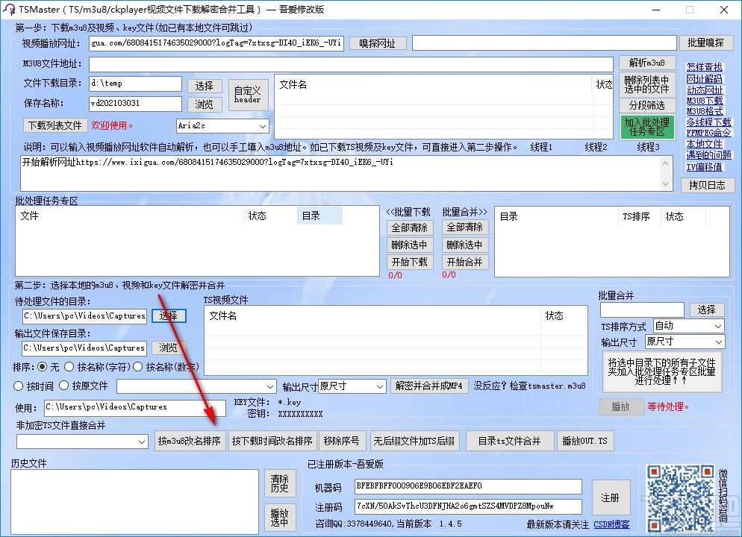
Task: Open the M3U8下载 link
Action: (704, 101)
